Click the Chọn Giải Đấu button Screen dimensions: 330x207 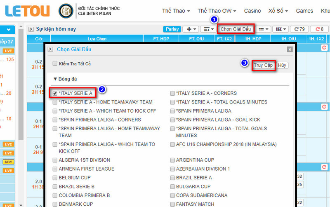236,29
